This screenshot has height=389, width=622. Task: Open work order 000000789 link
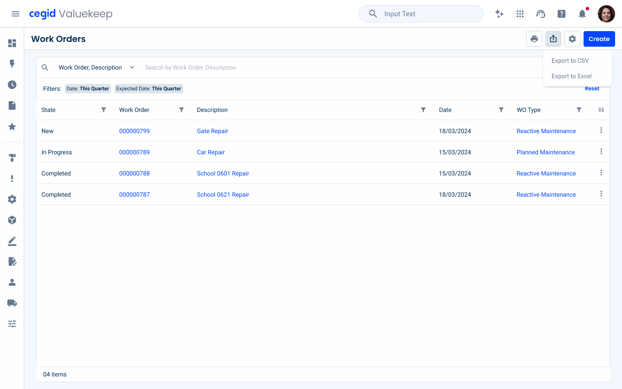[x=134, y=152]
